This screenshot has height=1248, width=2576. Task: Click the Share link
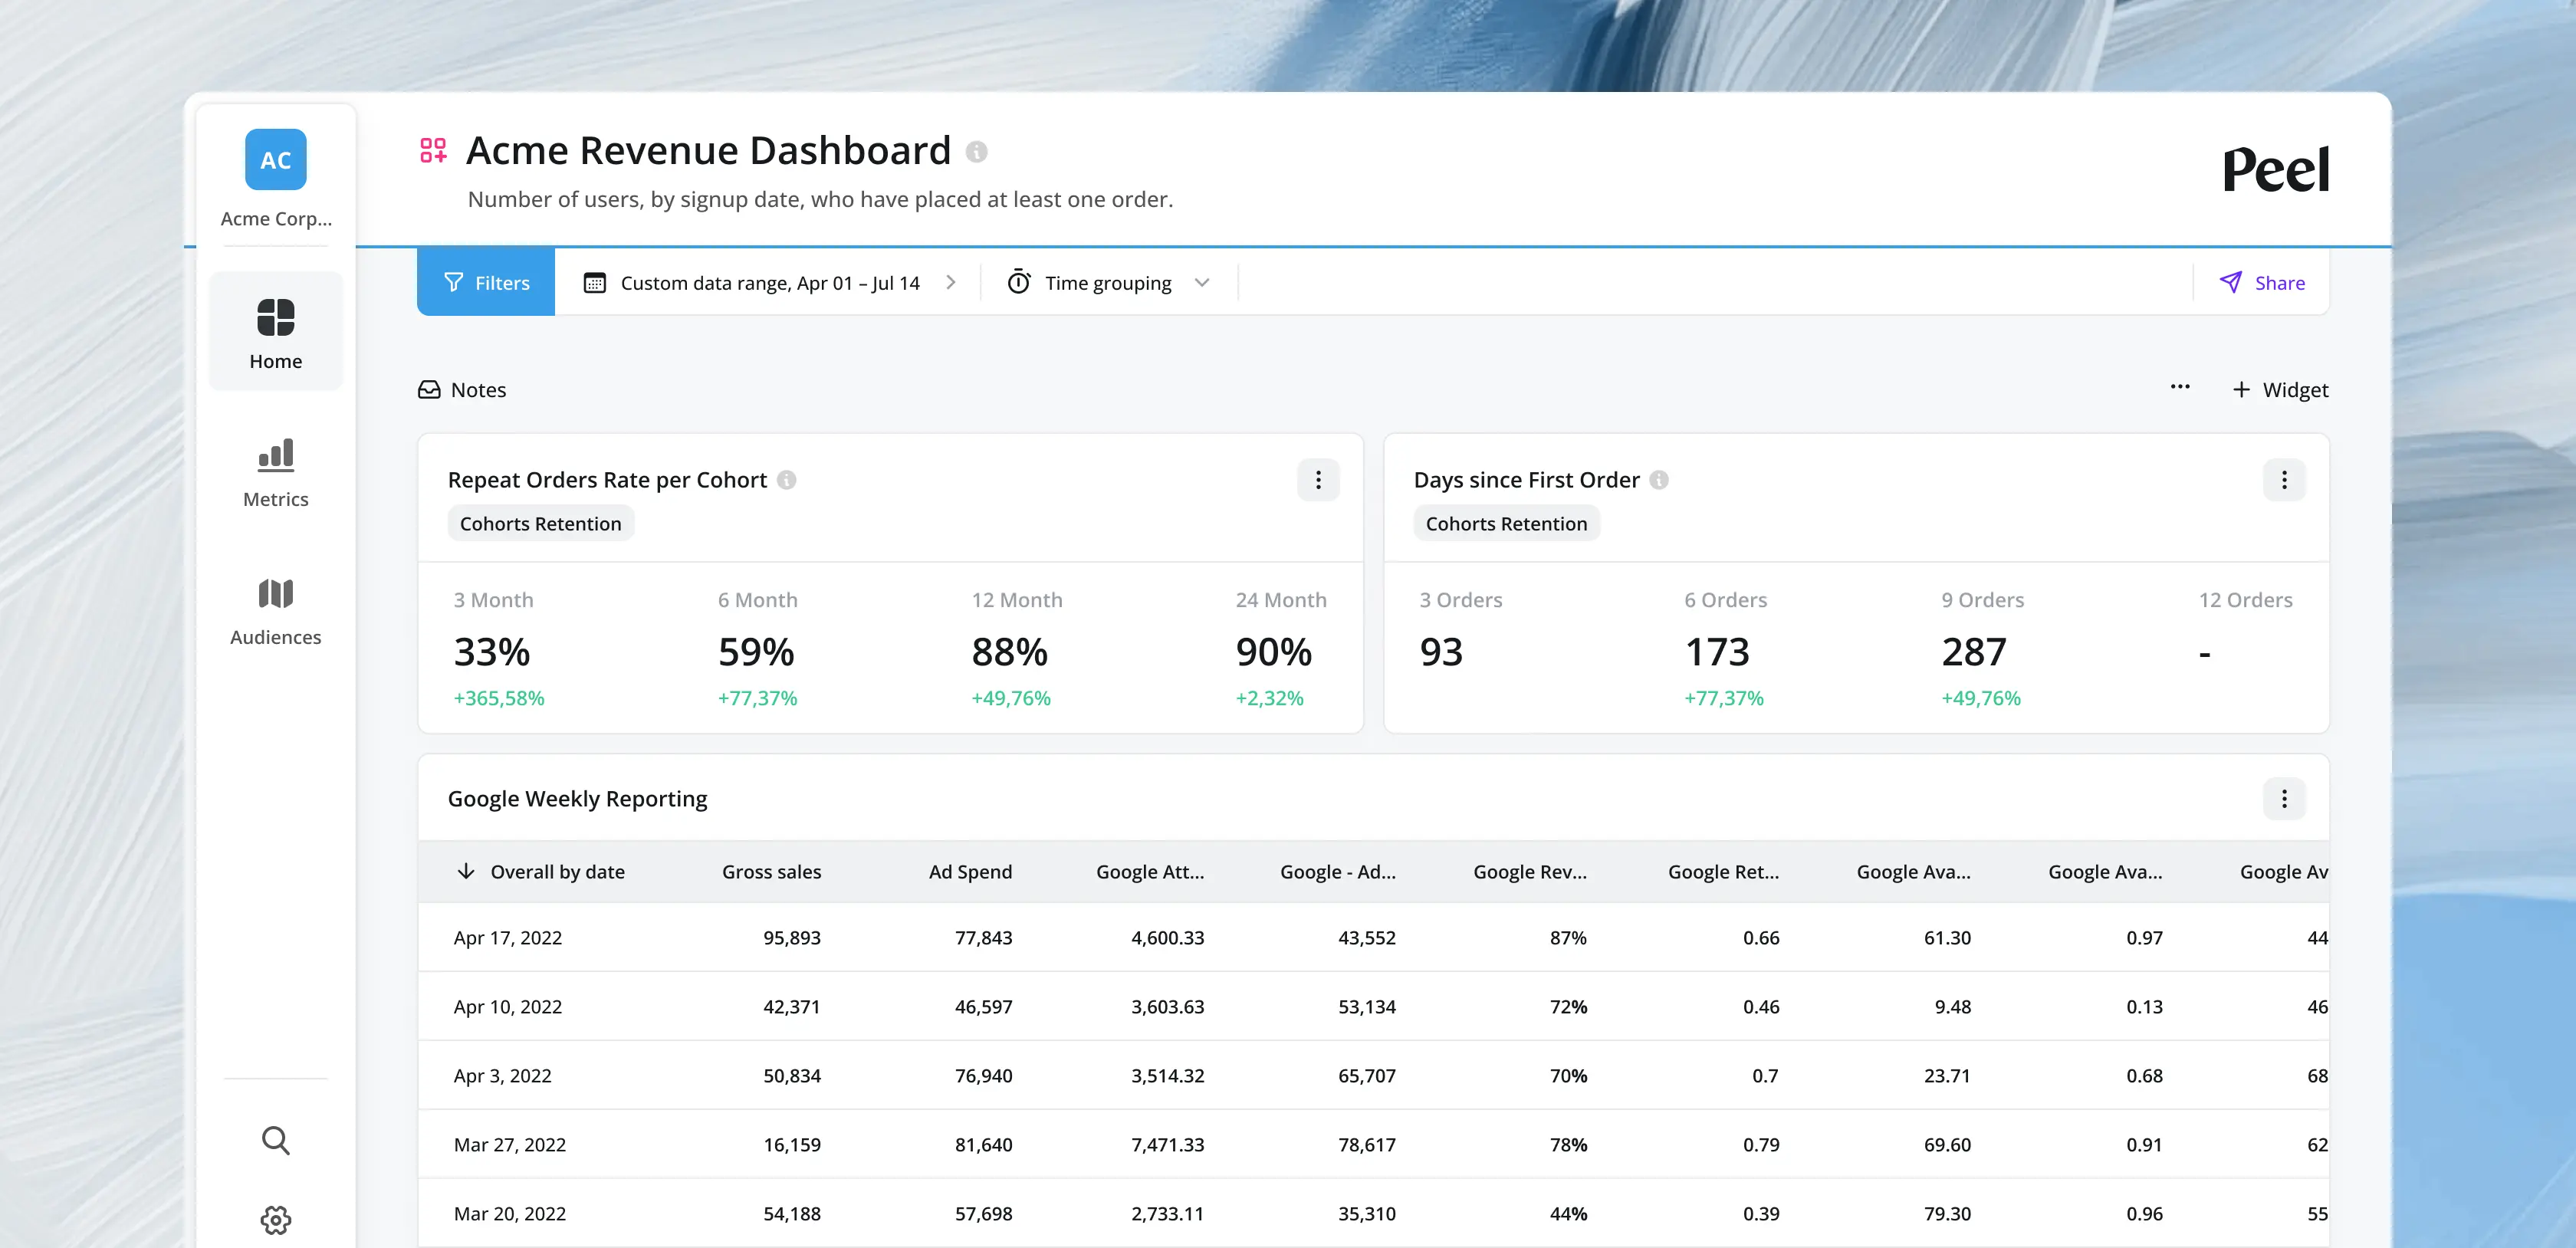(x=2262, y=283)
